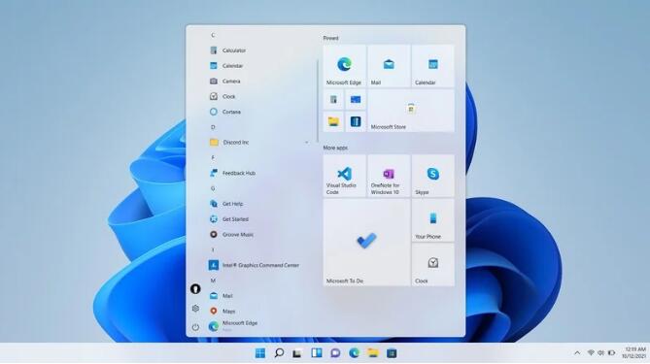Show hidden icons in the system tray
650x364 pixels.
[x=577, y=352]
